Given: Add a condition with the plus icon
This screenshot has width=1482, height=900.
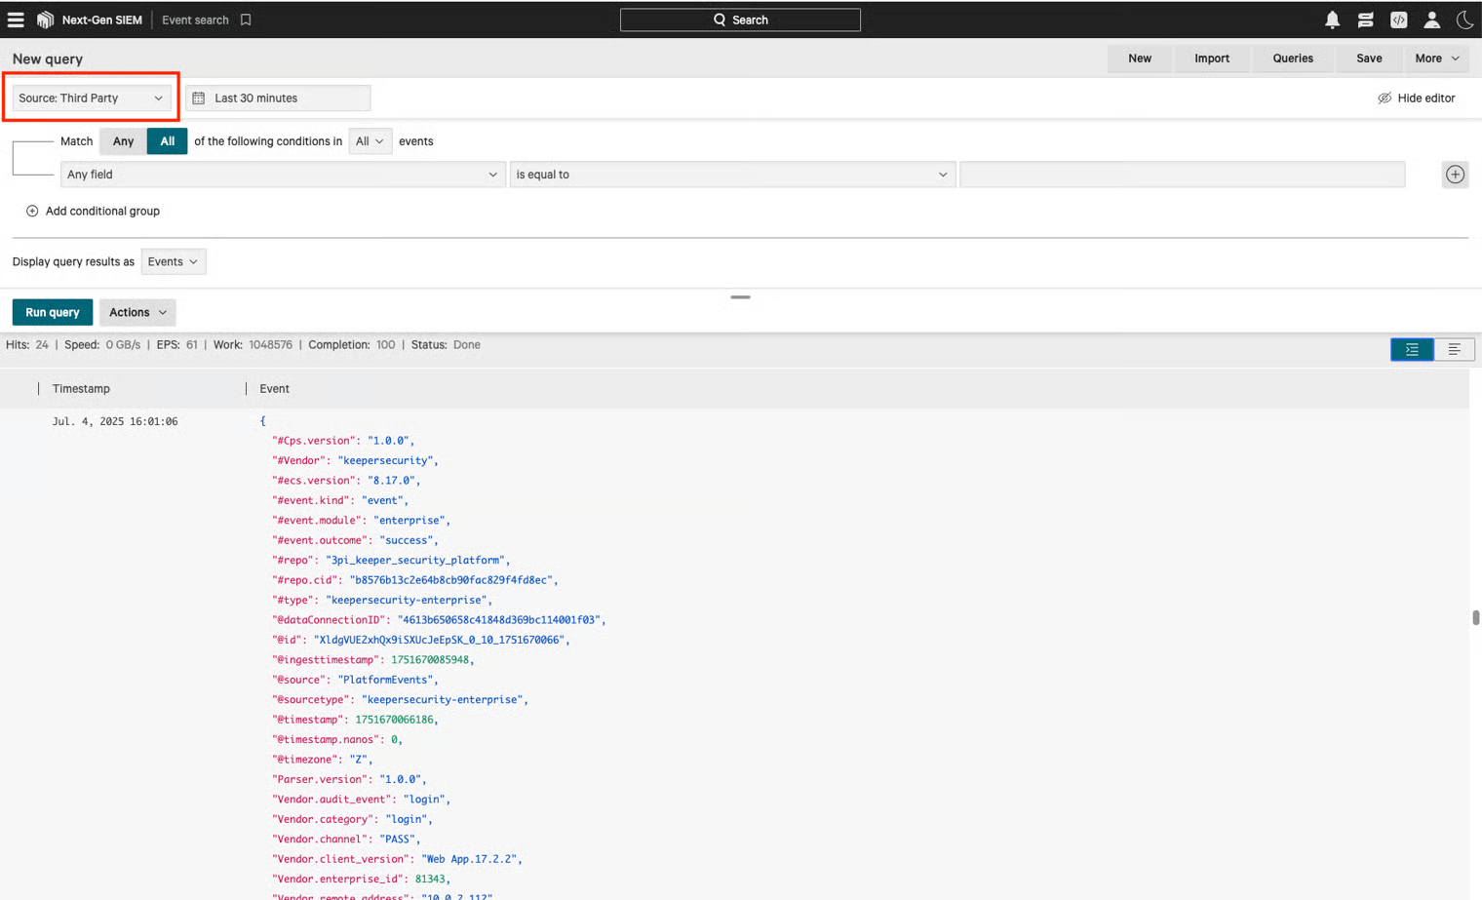Looking at the screenshot, I should tap(1455, 175).
